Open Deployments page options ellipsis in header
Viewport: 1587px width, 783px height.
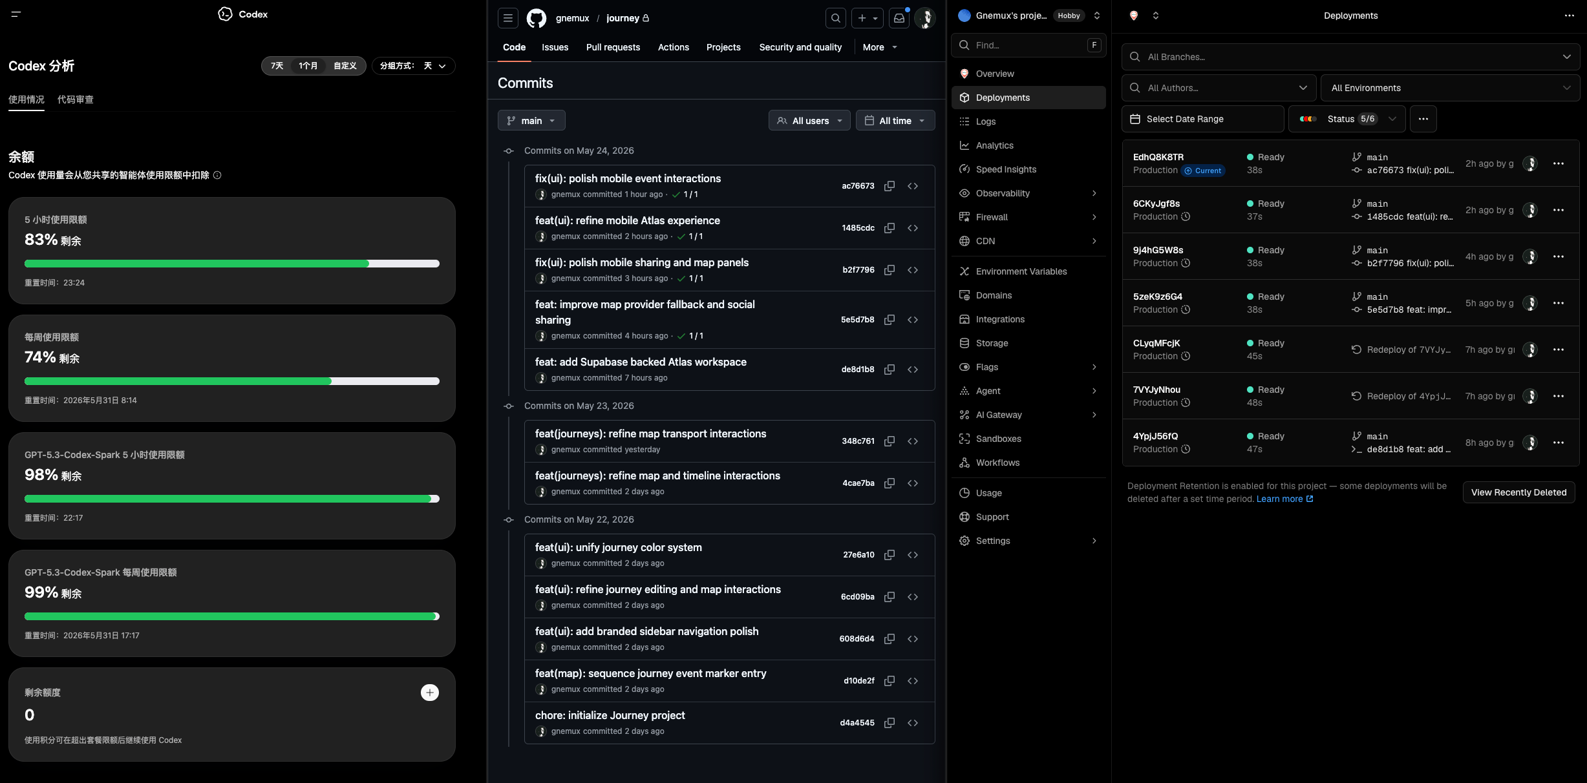tap(1570, 16)
